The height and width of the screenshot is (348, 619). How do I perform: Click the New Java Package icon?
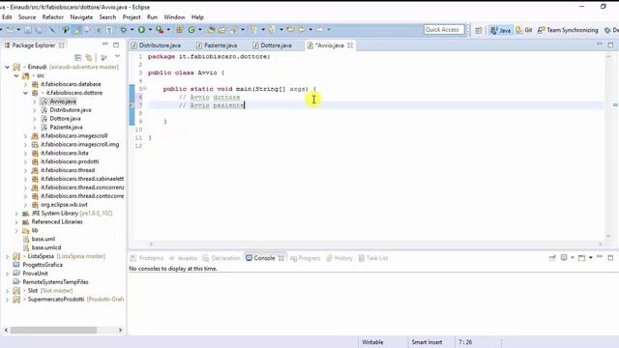[179, 30]
